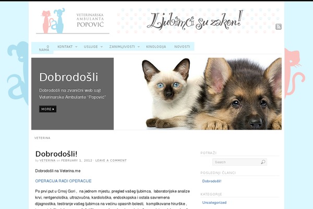The height and width of the screenshot is (209, 313).
Task: Click the Leave a Comment link
Action: click(111, 160)
